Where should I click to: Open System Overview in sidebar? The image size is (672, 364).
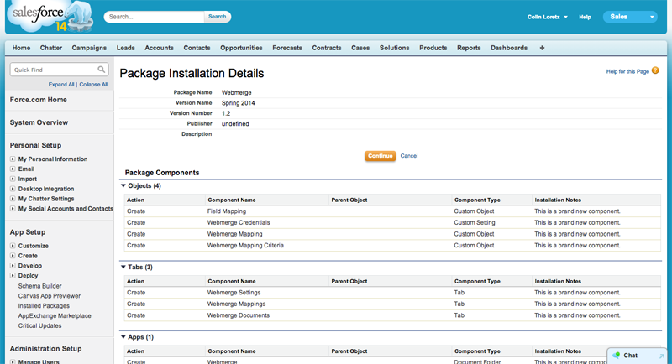(x=39, y=122)
